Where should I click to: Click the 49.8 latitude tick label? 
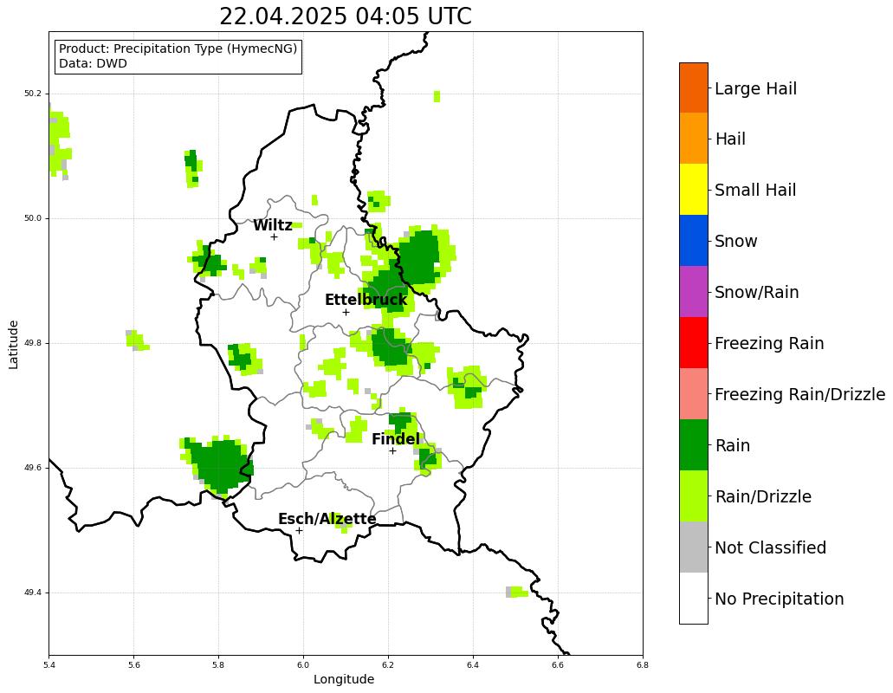pyautogui.click(x=33, y=343)
